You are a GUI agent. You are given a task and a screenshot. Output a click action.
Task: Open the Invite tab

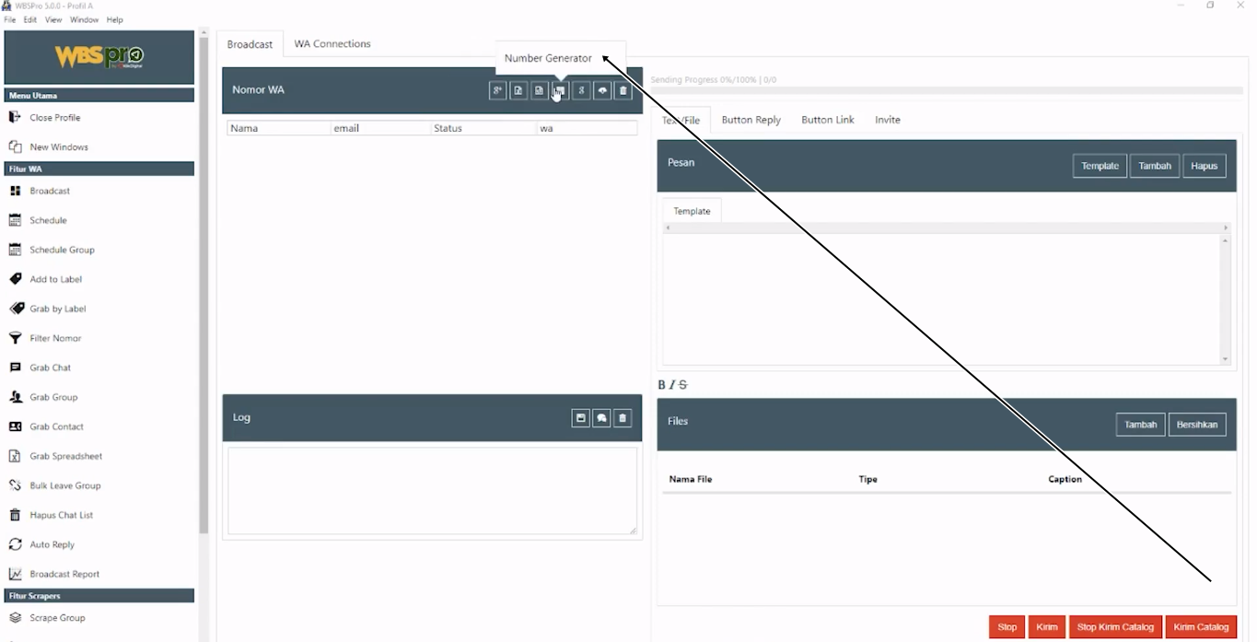click(887, 120)
